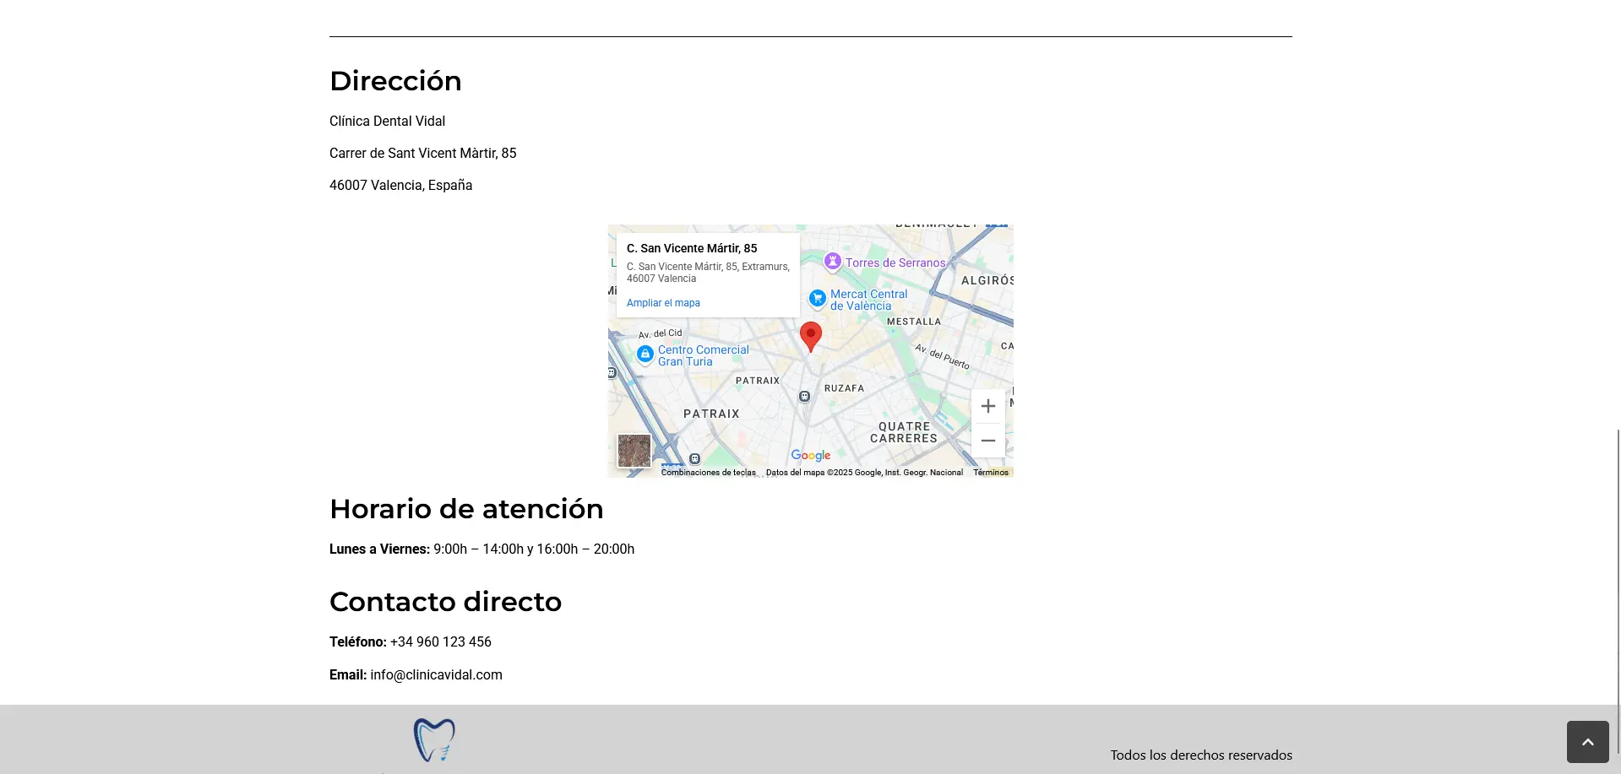Image resolution: width=1621 pixels, height=774 pixels.
Task: Click the Mercat Central shopping cart marker
Action: coord(817,299)
